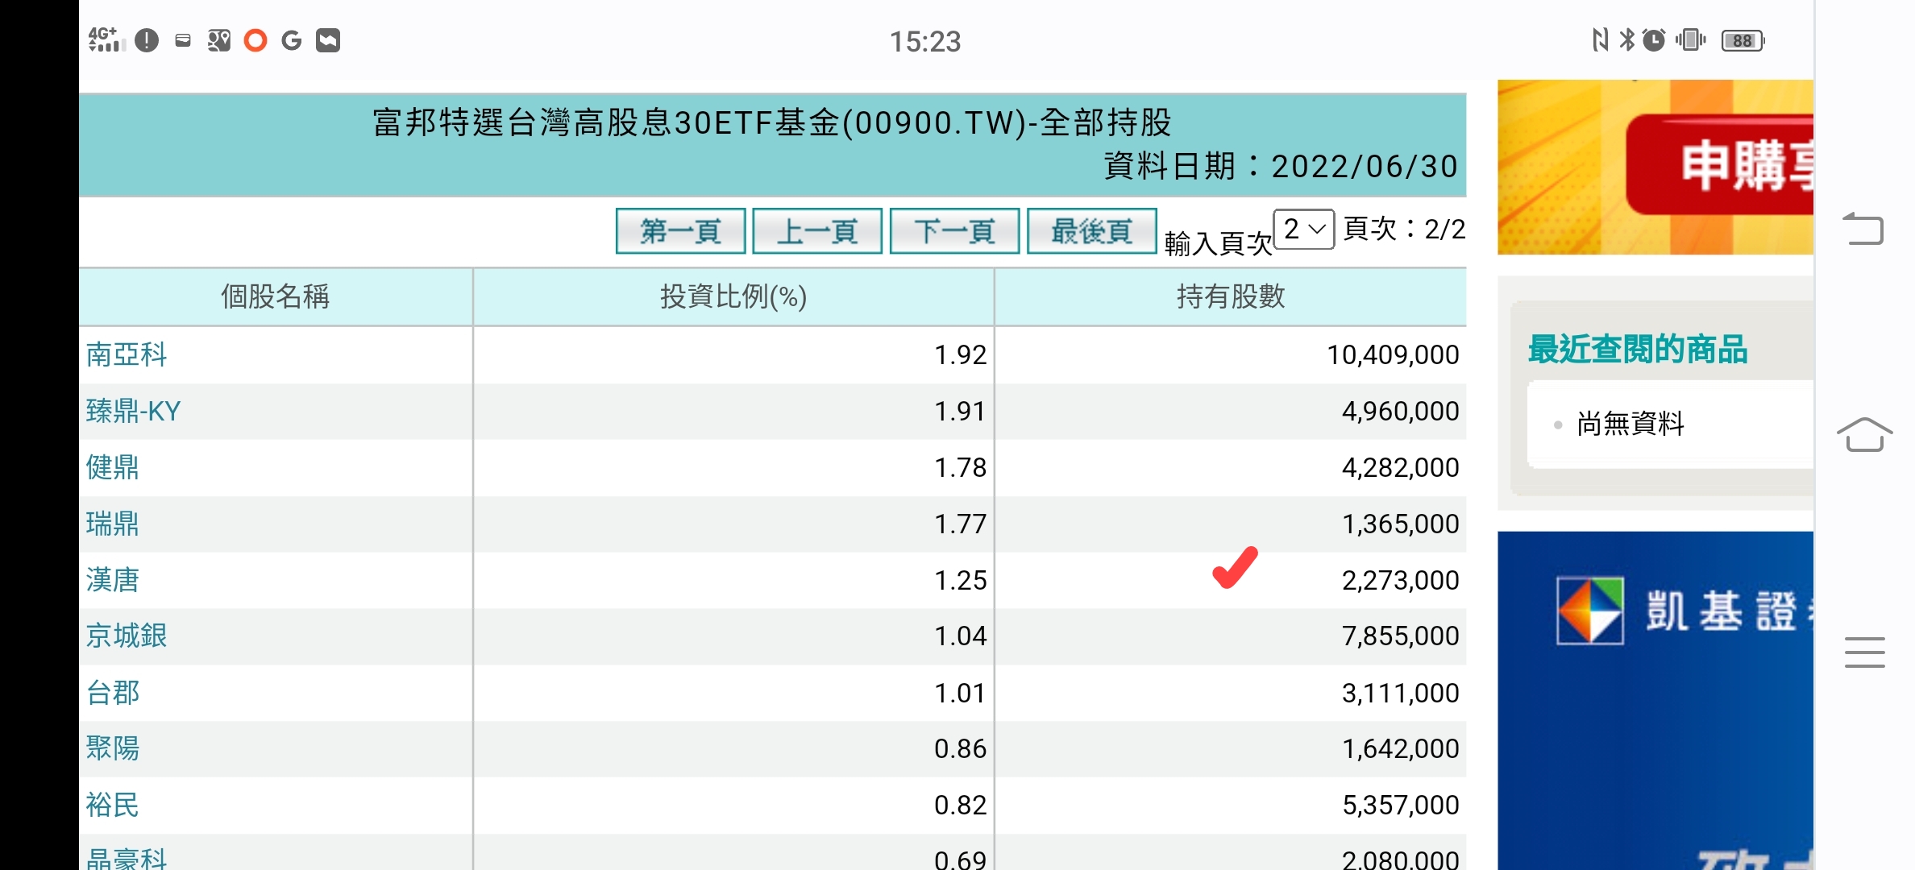Tap the alarm clock status icon
This screenshot has height=870, width=1915.
tap(1654, 39)
